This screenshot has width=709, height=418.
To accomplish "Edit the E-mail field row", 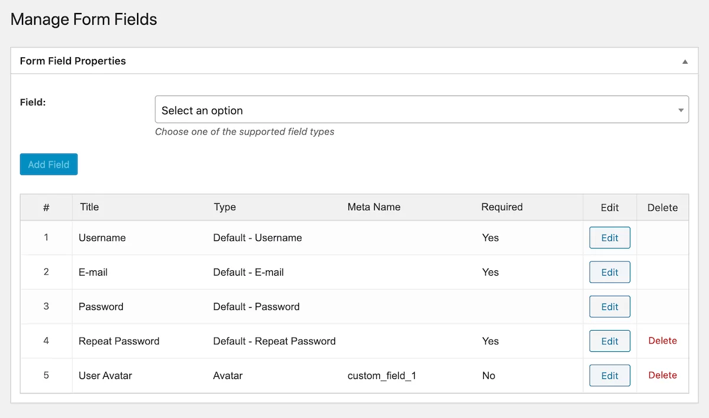I will (x=610, y=272).
